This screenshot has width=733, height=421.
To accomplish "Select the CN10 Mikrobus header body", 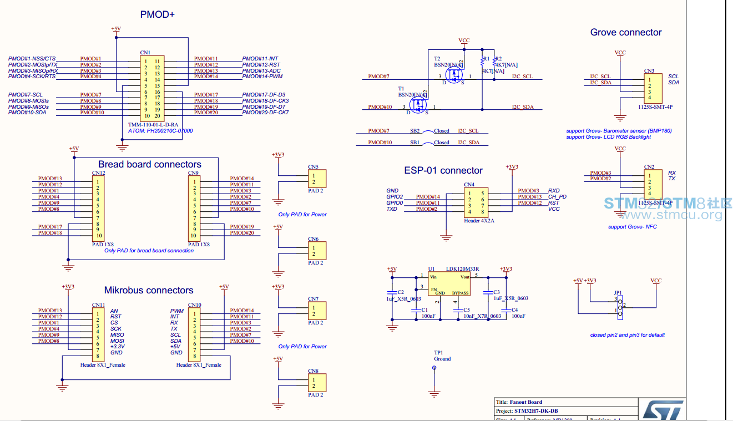I will (x=194, y=334).
